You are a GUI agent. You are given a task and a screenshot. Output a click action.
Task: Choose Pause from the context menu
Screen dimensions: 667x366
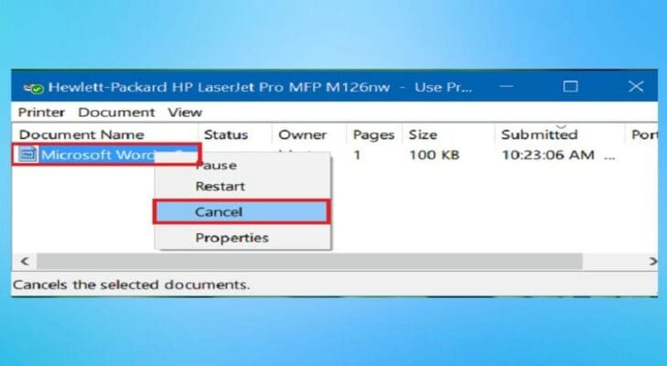click(x=217, y=166)
